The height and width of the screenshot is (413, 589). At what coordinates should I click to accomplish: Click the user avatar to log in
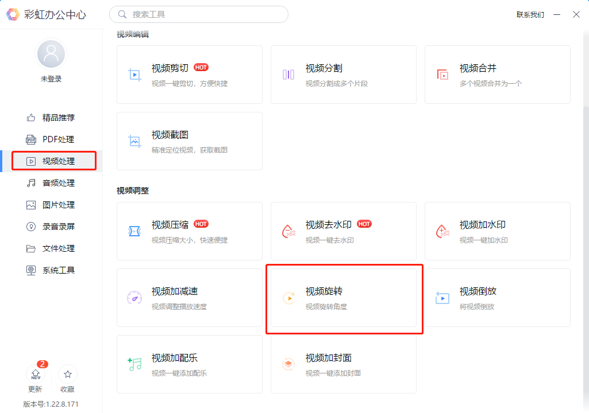click(x=51, y=54)
